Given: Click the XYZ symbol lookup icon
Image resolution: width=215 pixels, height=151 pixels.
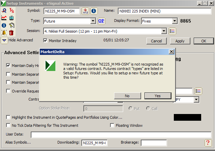Looking at the screenshot, I should [x=85, y=11].
